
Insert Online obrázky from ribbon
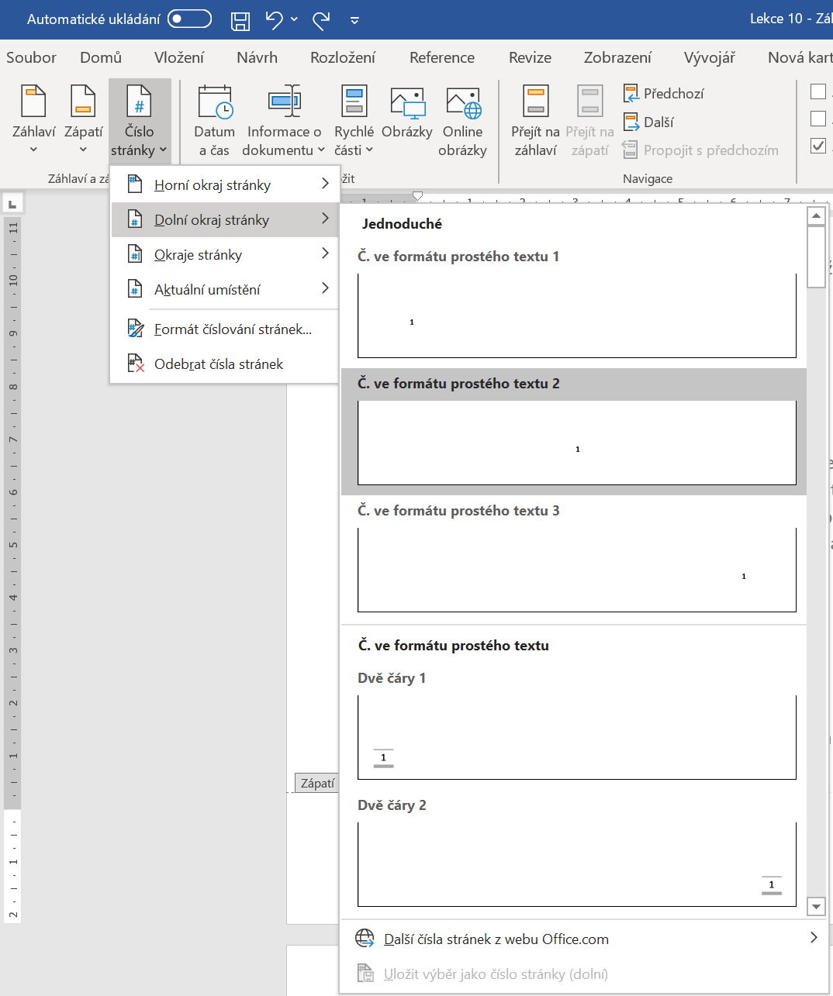(462, 120)
